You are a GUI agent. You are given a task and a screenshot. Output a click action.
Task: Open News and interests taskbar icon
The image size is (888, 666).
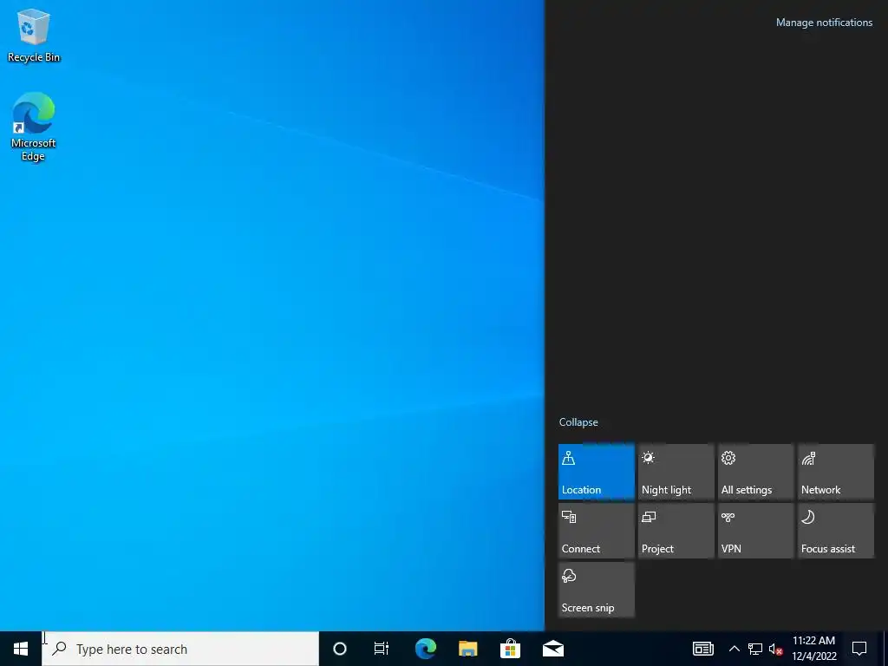(x=702, y=649)
